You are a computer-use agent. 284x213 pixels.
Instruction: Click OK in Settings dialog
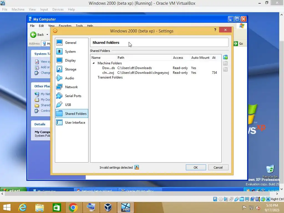196,167
